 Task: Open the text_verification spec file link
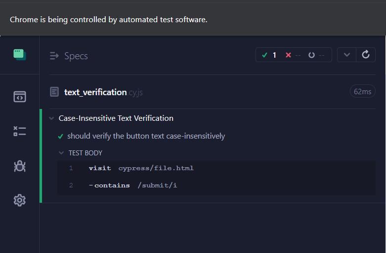pos(95,92)
